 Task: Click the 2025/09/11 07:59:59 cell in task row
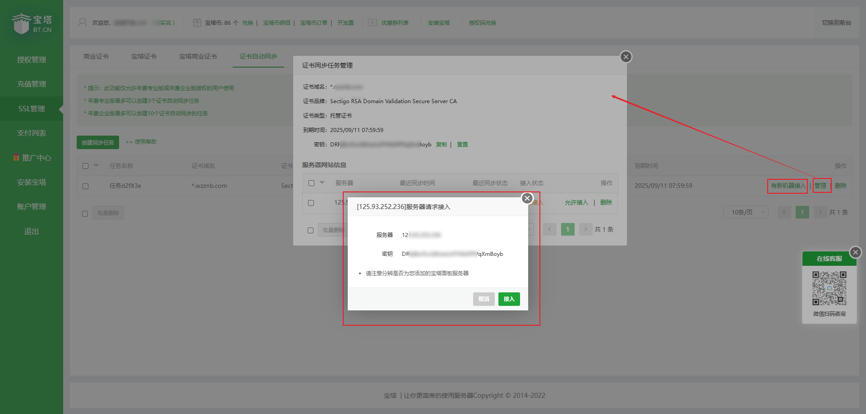click(663, 186)
